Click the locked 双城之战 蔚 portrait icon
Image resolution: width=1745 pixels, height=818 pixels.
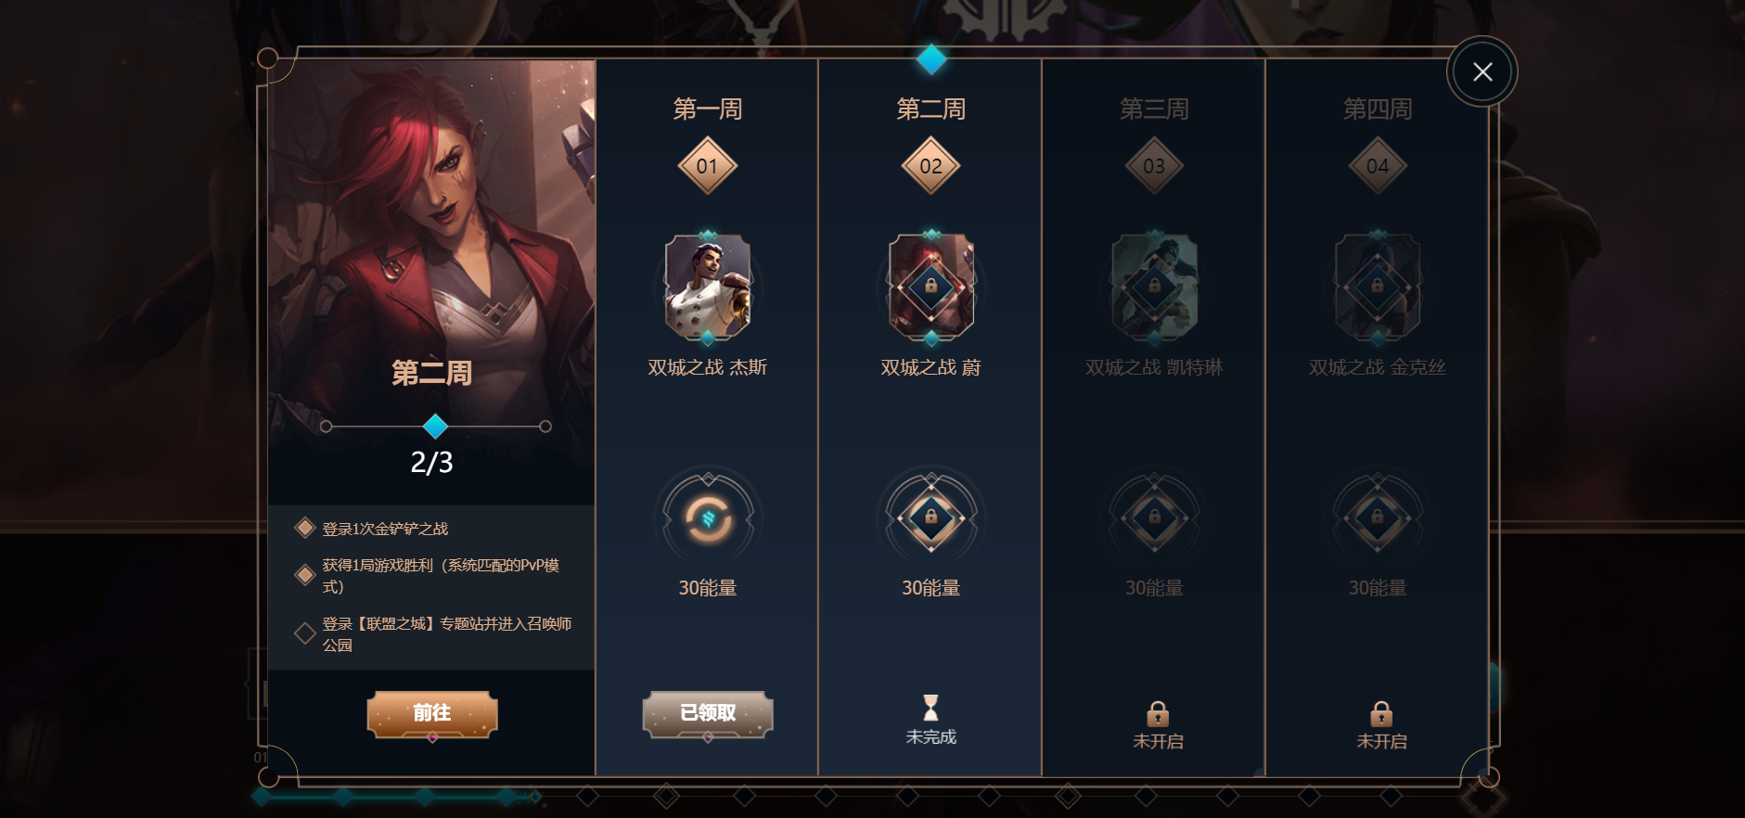click(930, 287)
